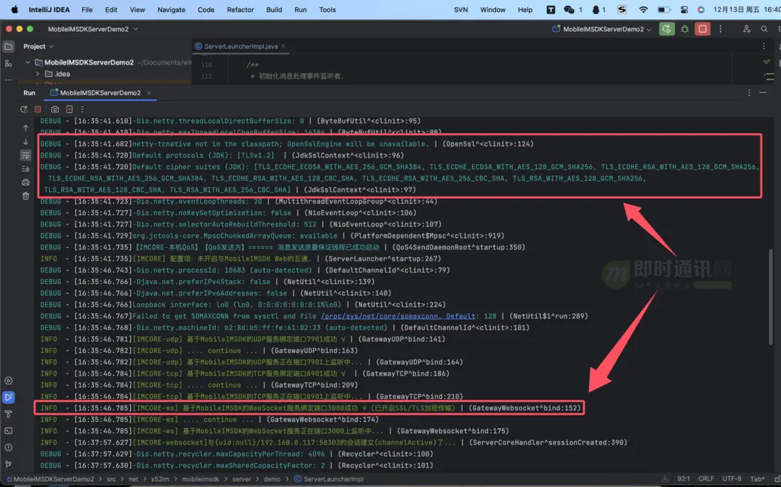Toggle scroll to end of console

click(26, 169)
